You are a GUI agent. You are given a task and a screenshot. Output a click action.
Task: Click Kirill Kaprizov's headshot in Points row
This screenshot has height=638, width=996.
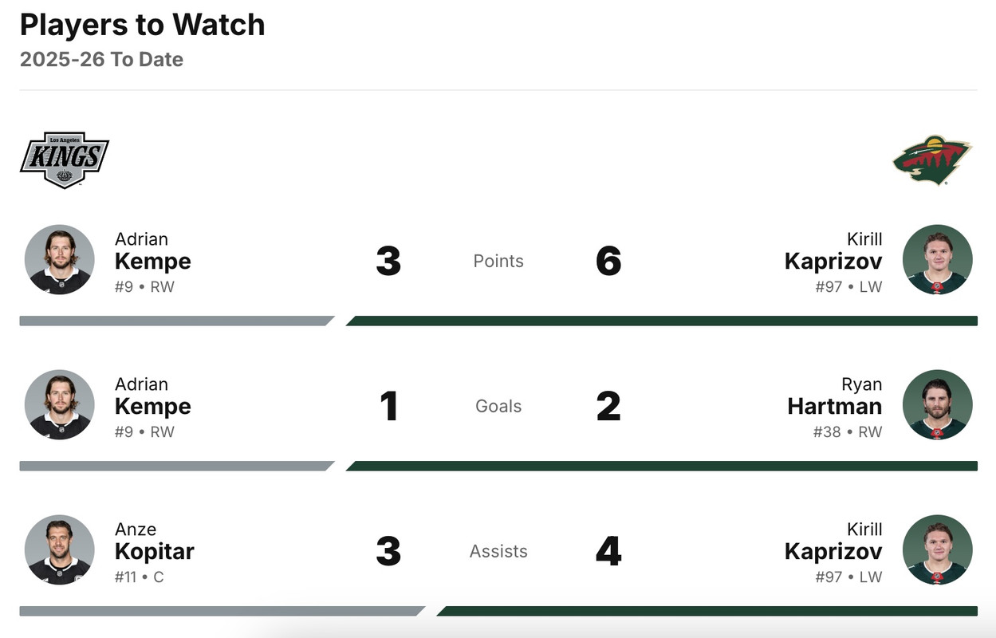click(x=937, y=260)
